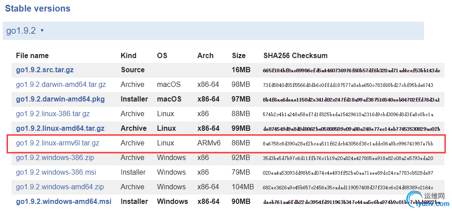Viewport: 452px width, 211px height.
Task: Open go1.9.2.windows-386.msi installer link
Action: click(x=56, y=172)
